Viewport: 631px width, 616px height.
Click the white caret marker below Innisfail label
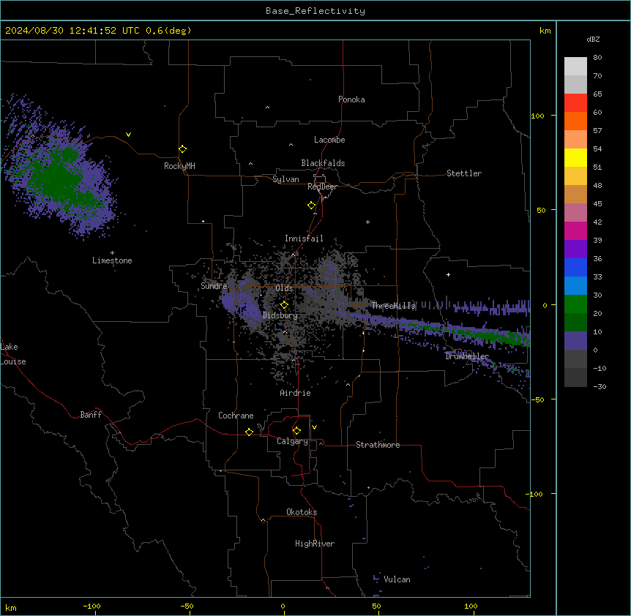(x=293, y=255)
